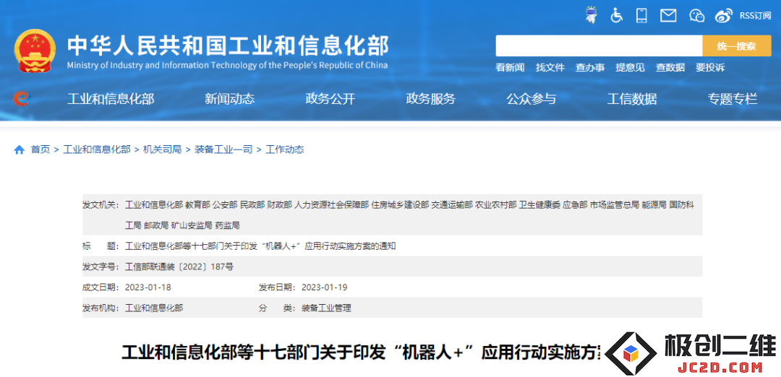Open the 要投诉 quick link

click(x=710, y=68)
